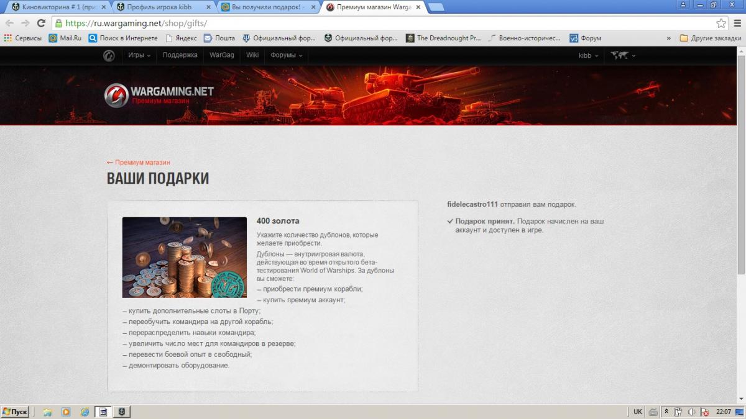
Task: Click the WARGAMING.NET banner logo
Action: coord(159,94)
